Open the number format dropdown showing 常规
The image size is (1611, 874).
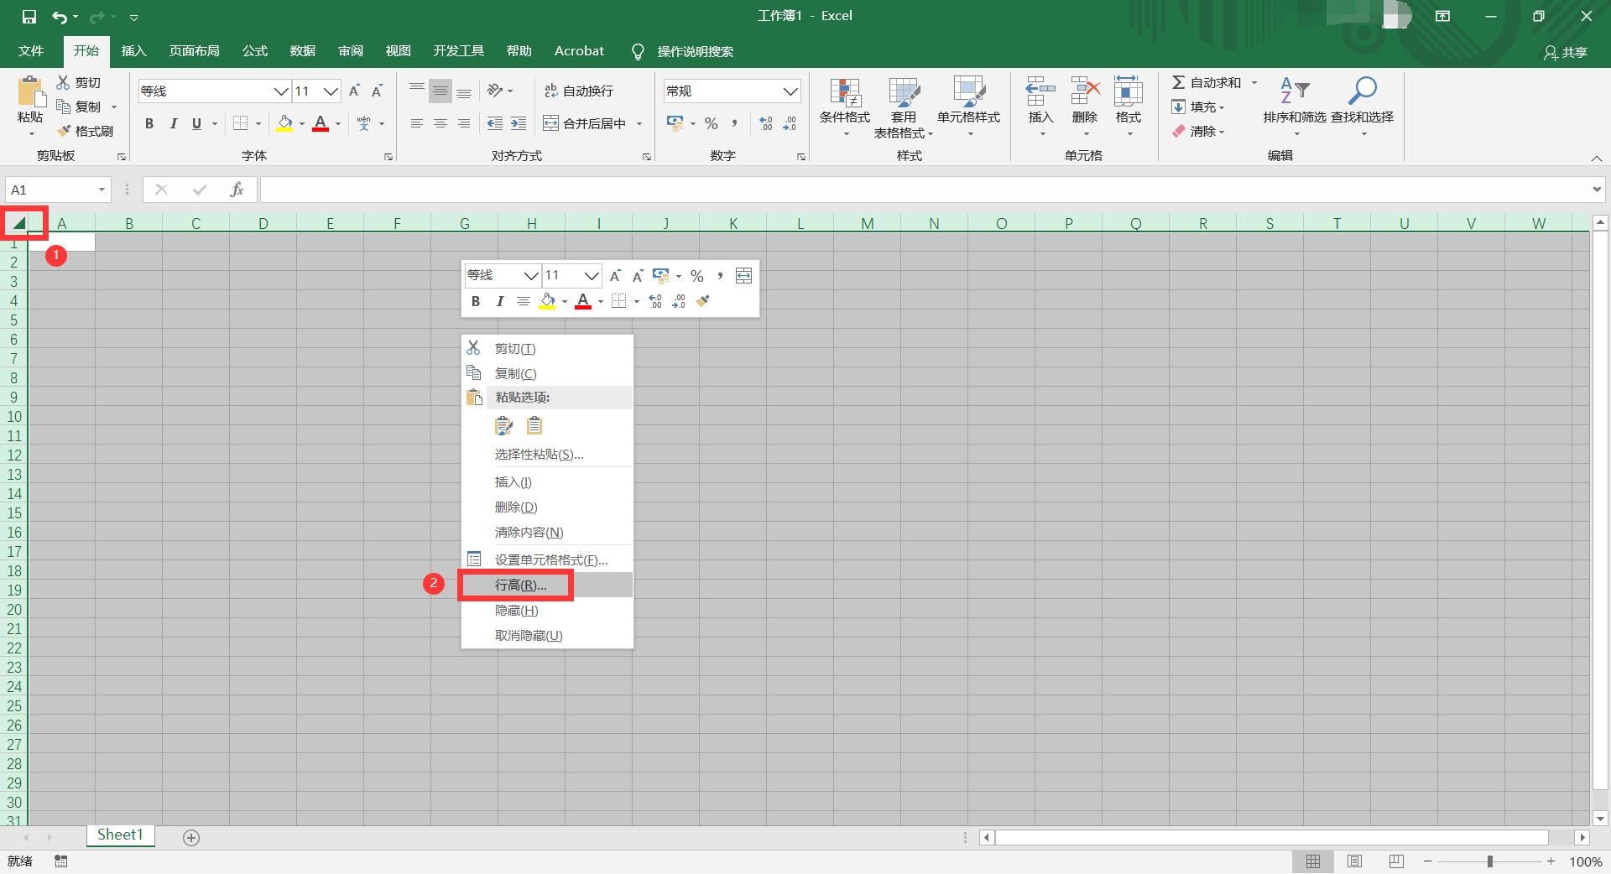[790, 91]
